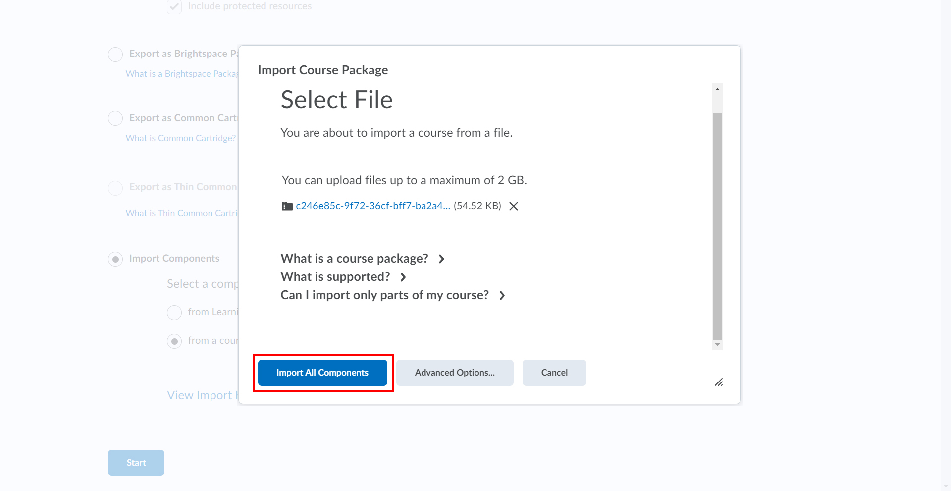Toggle 'Include protected resources' checkbox

click(x=174, y=7)
